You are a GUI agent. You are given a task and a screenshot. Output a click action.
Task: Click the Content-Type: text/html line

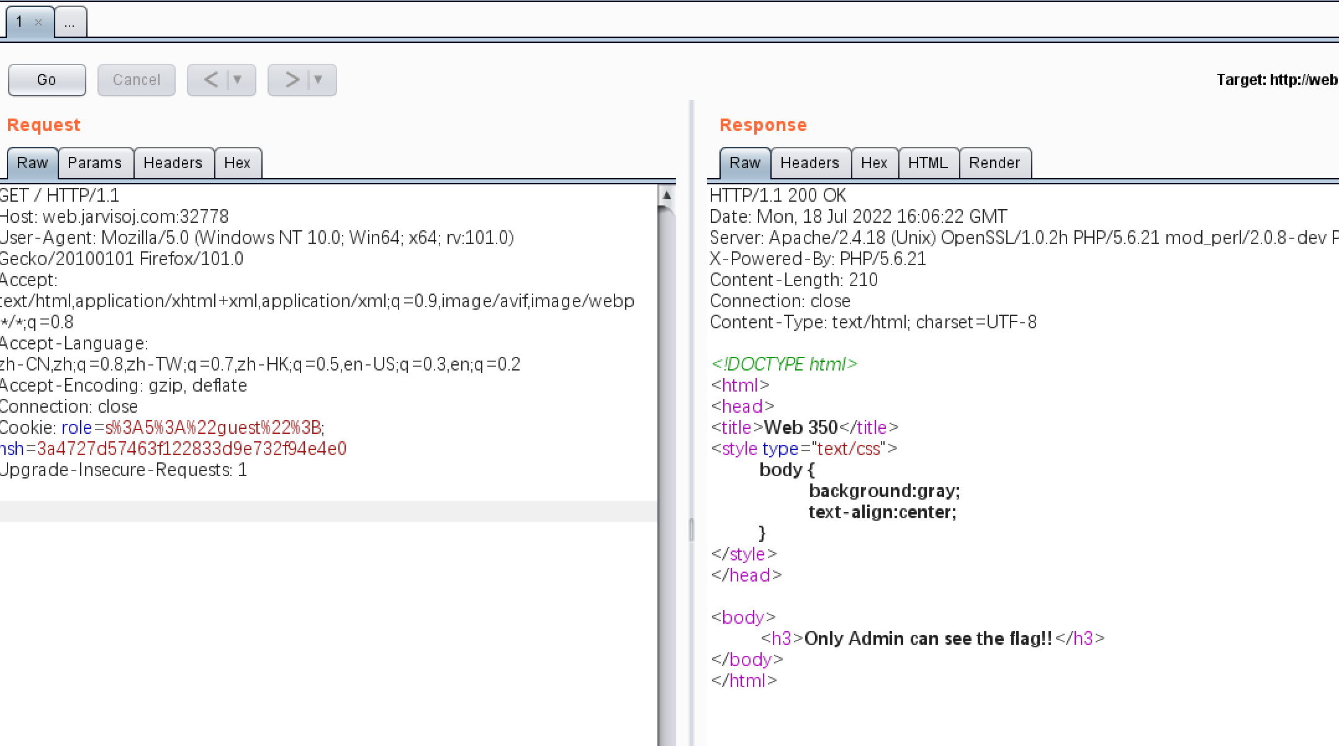(x=873, y=322)
